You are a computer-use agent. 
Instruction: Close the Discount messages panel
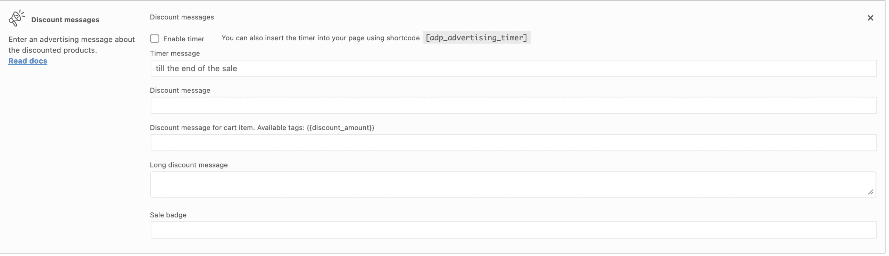(870, 18)
